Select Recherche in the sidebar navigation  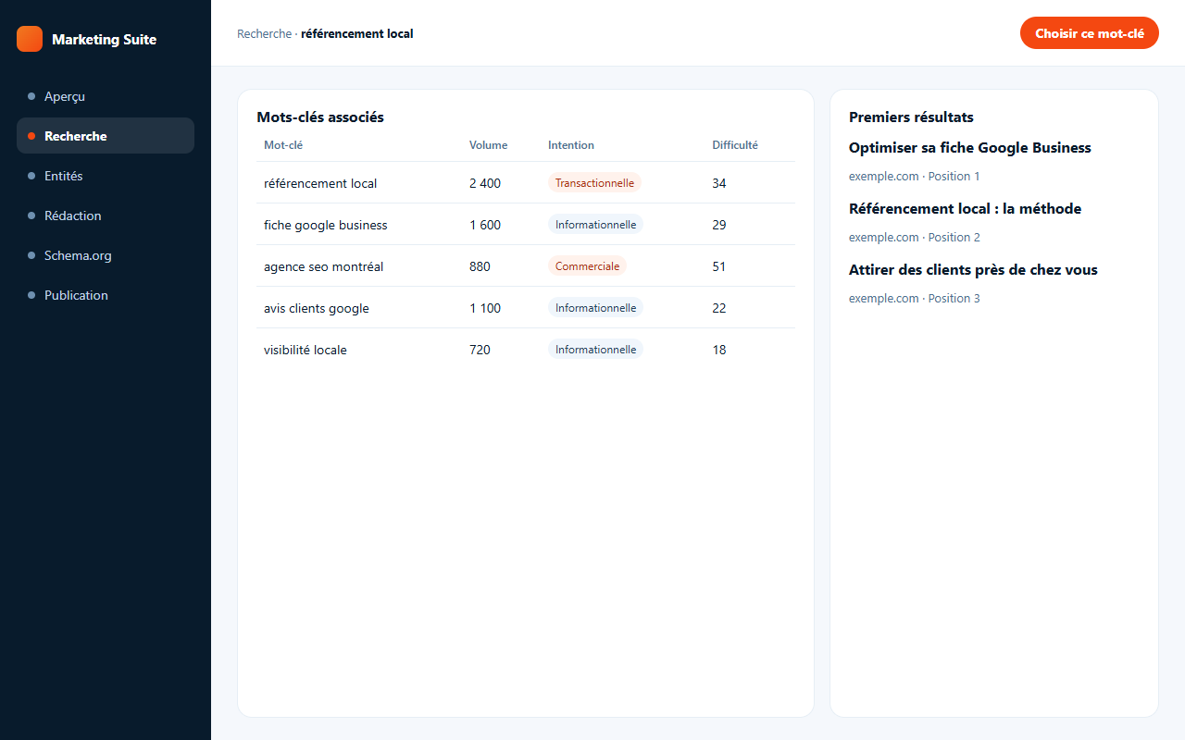(106, 136)
